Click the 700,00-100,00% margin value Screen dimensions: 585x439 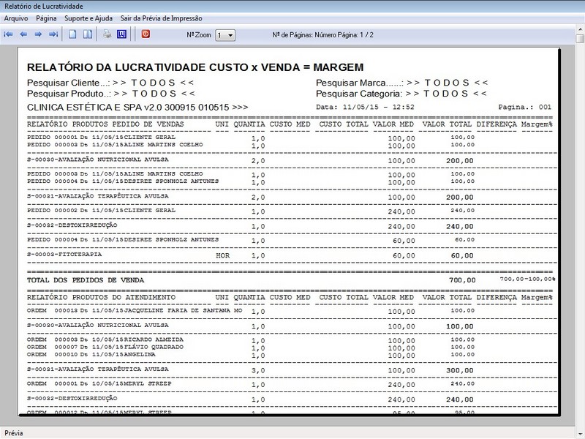click(x=527, y=279)
